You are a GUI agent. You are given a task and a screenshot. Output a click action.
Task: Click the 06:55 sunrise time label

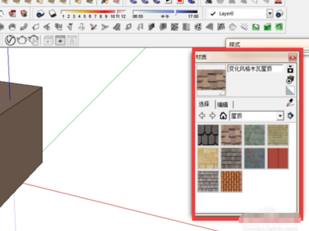click(x=138, y=17)
